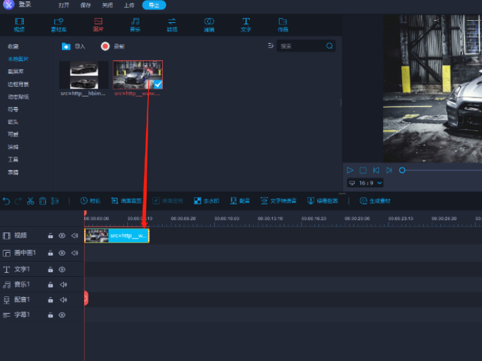Redo the last undone action
Viewport: 482px width, 361px height.
click(x=18, y=201)
